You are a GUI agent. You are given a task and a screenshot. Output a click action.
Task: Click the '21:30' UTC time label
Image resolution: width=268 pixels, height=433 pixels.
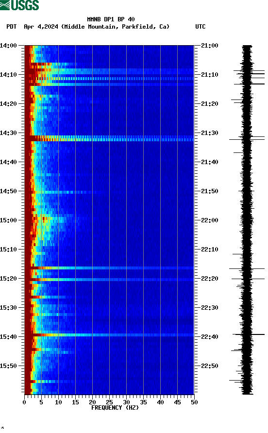(210, 133)
